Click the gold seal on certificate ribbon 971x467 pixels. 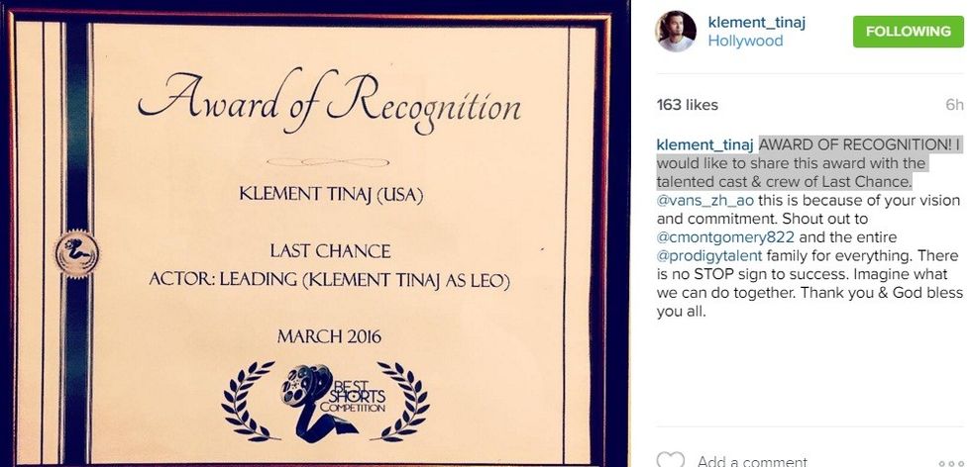75,254
